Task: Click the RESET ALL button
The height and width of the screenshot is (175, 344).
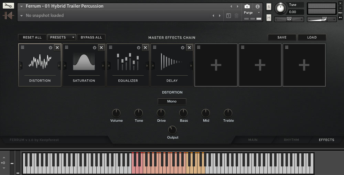Action: pyautogui.click(x=32, y=37)
